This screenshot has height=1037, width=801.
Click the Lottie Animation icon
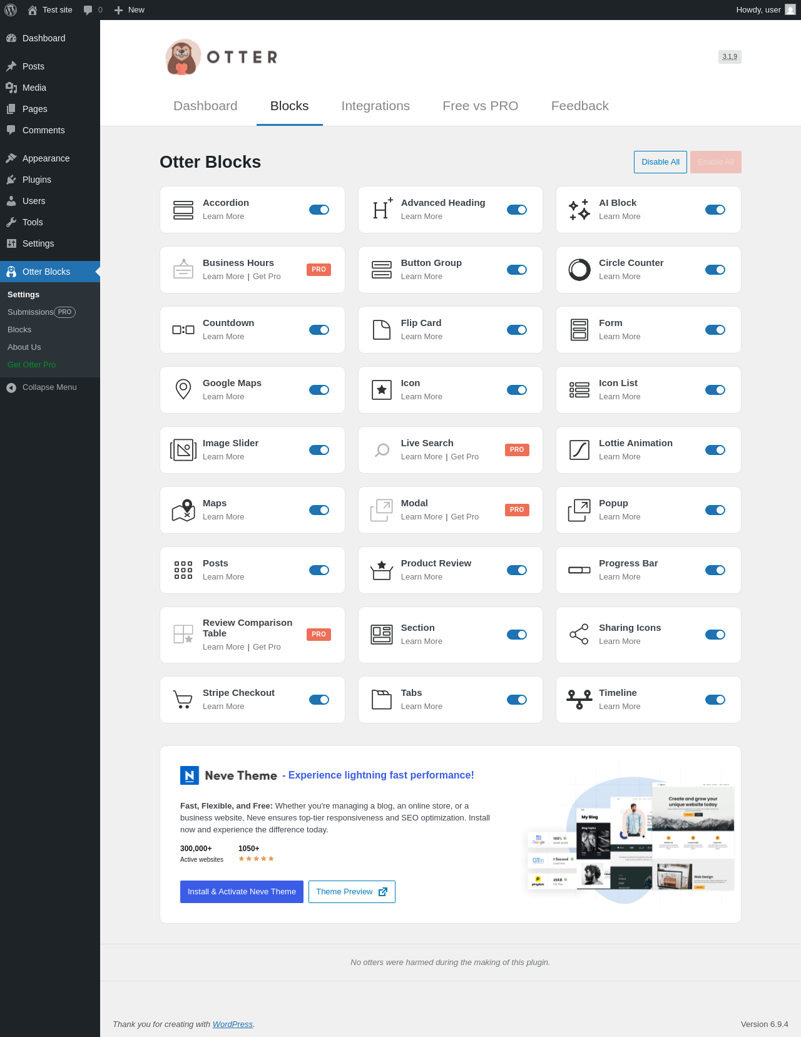579,450
